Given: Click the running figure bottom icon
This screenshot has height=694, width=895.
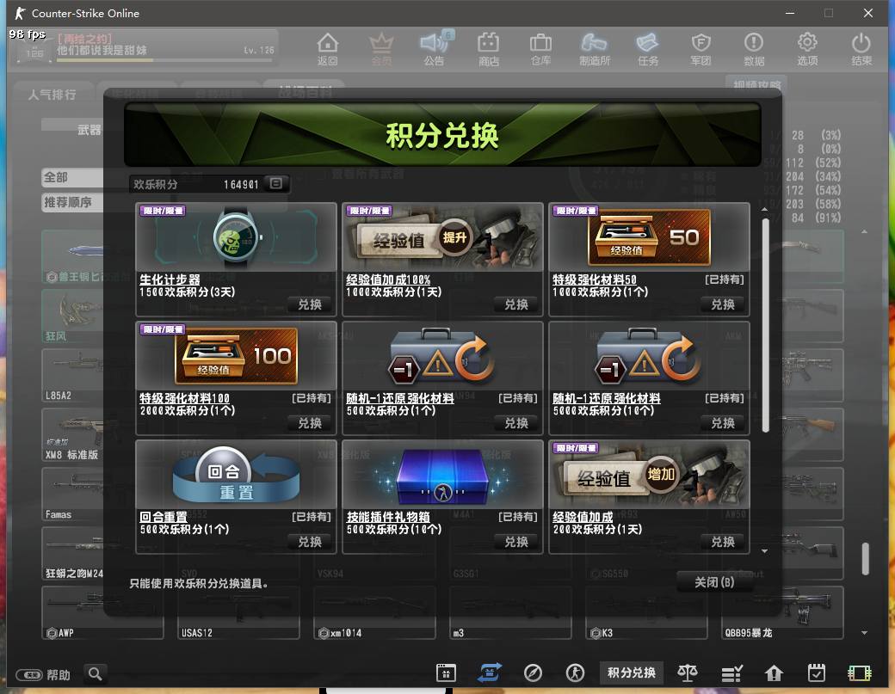Looking at the screenshot, I should click(x=575, y=673).
